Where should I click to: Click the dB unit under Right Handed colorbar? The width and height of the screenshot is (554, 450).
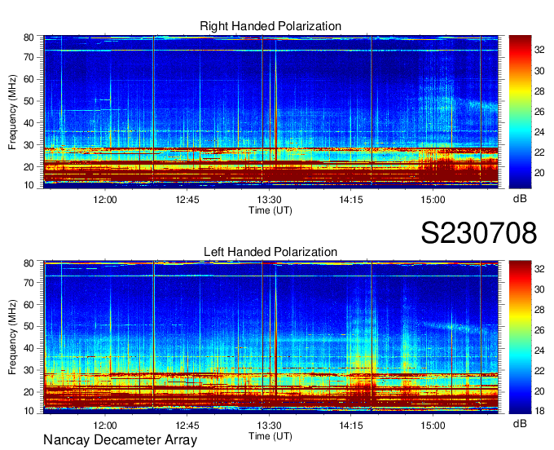click(x=520, y=199)
